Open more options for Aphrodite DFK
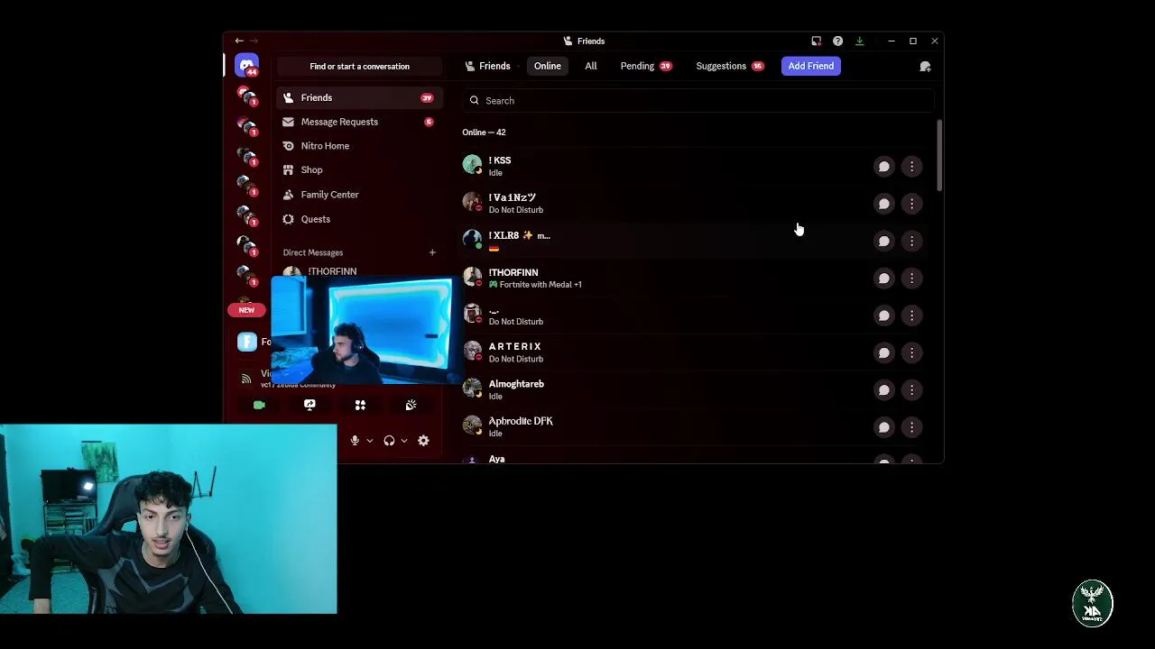This screenshot has width=1155, height=649. click(911, 427)
